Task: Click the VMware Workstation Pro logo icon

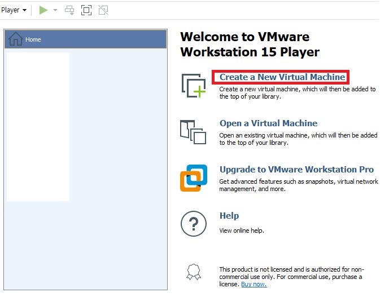Action: 194,178
